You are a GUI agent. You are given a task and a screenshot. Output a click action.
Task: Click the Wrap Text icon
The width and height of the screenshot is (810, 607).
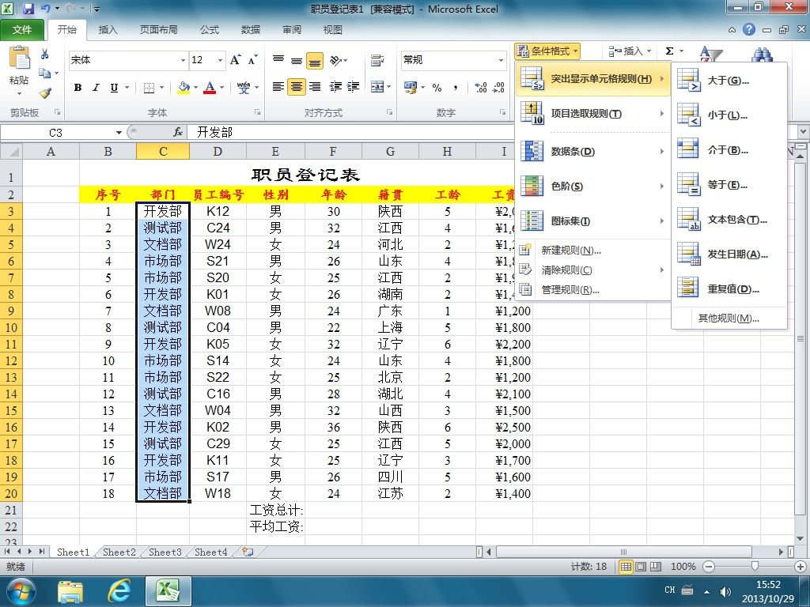coord(377,60)
